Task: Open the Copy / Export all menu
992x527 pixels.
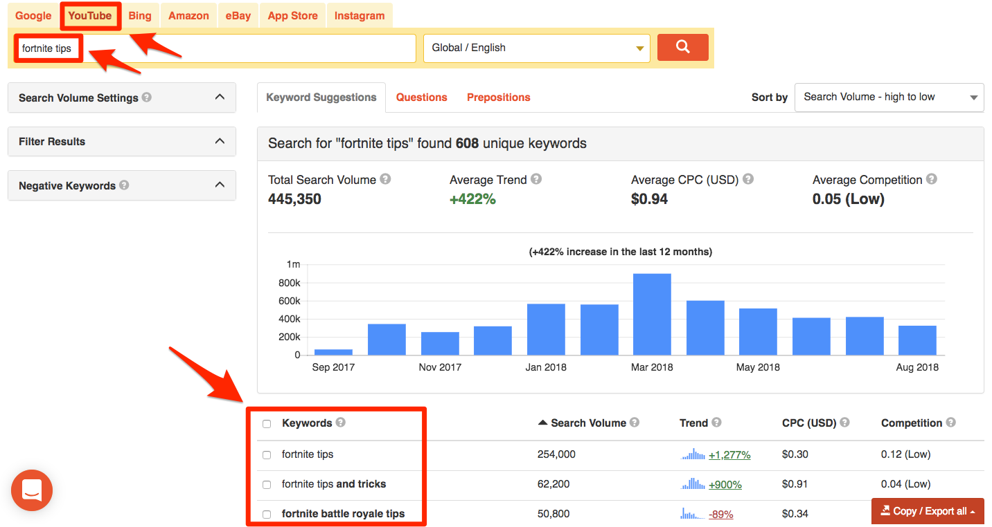Action: click(x=928, y=511)
